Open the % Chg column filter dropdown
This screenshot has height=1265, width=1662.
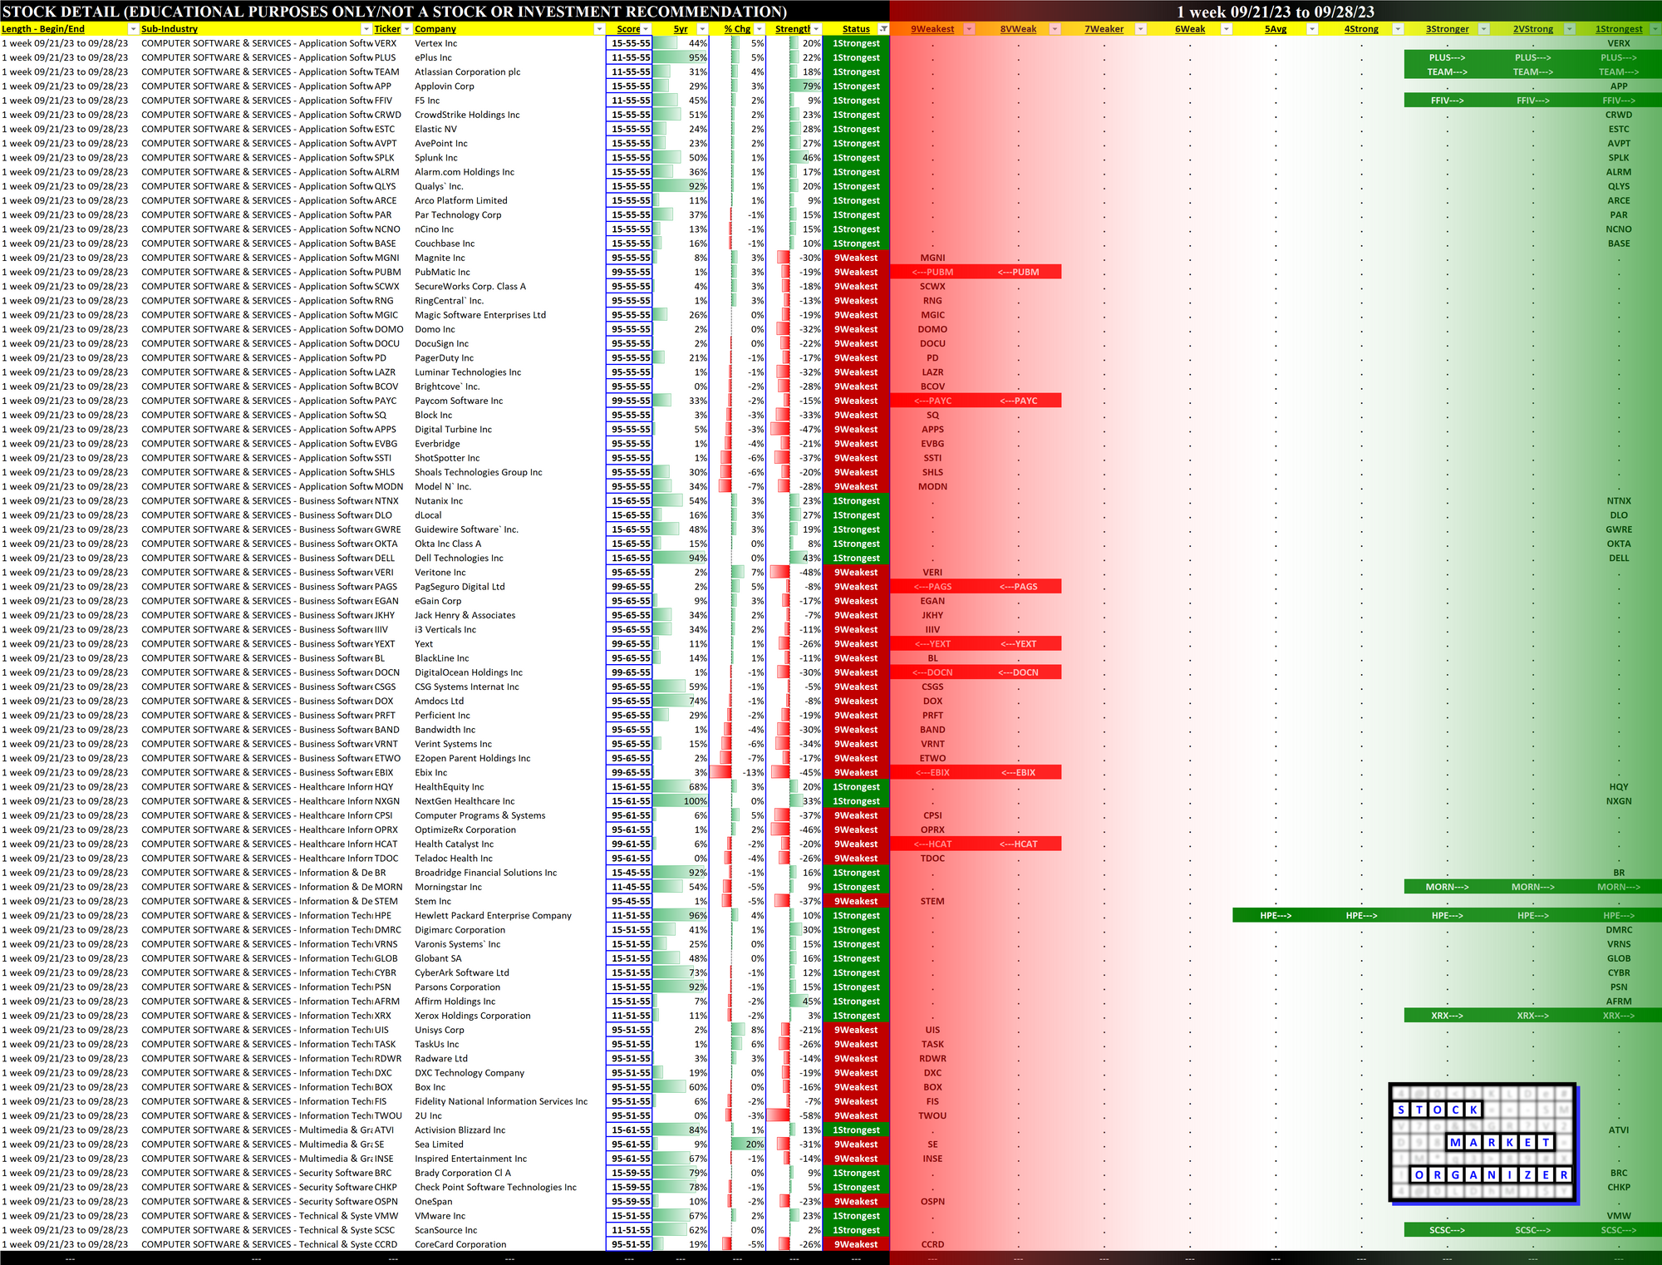click(x=760, y=29)
